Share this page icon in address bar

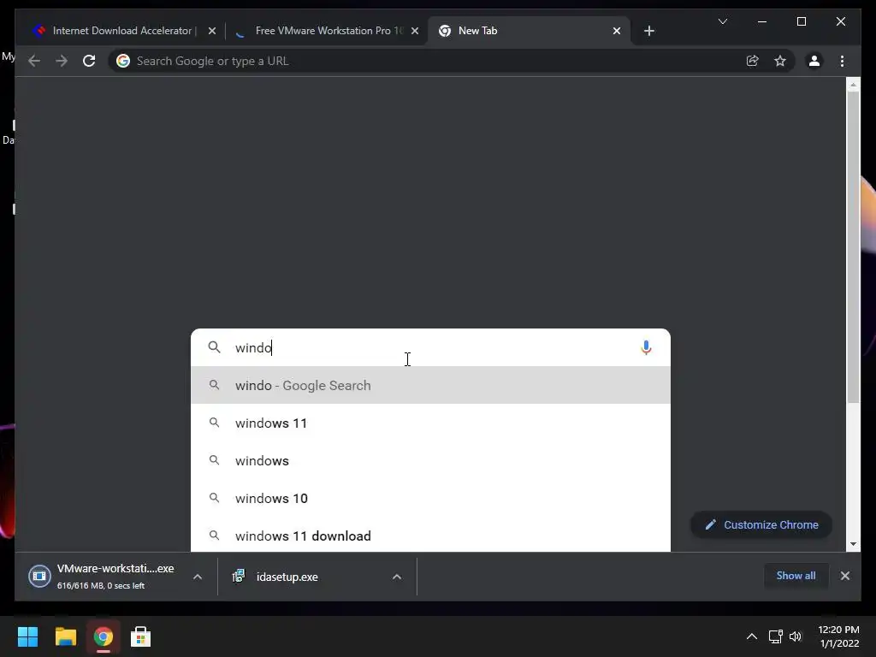click(x=753, y=61)
